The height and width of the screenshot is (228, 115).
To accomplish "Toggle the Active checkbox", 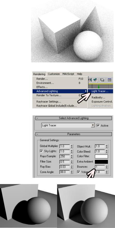I will tap(98, 125).
